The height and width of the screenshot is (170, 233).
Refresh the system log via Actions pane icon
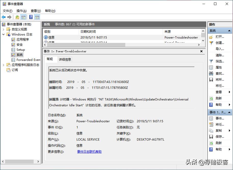[x=211, y=98]
